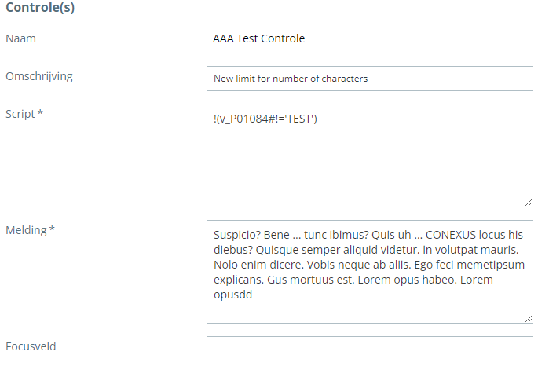This screenshot has height=366, width=538.
Task: Select the empty Focusveld input field
Action: tap(368, 349)
